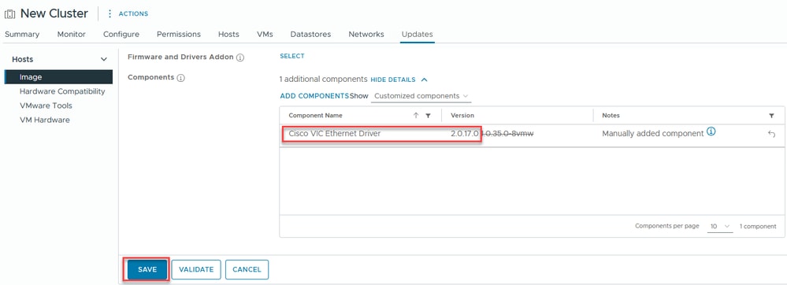Click the Manually added component note text
787x285 pixels.
coord(653,134)
